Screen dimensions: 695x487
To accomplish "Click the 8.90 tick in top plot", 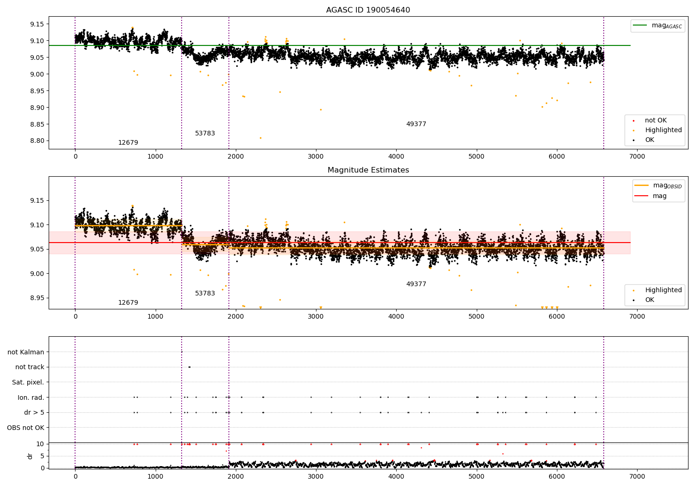I will 36,108.
